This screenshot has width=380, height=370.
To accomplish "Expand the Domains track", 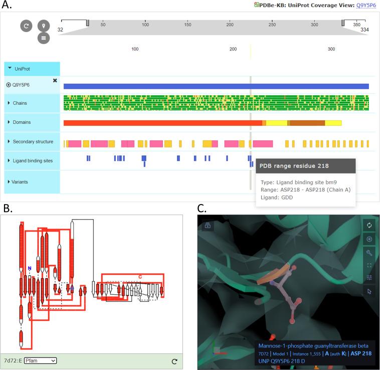I will 9,122.
